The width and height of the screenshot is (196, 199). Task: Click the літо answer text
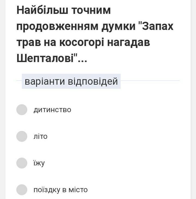40,136
